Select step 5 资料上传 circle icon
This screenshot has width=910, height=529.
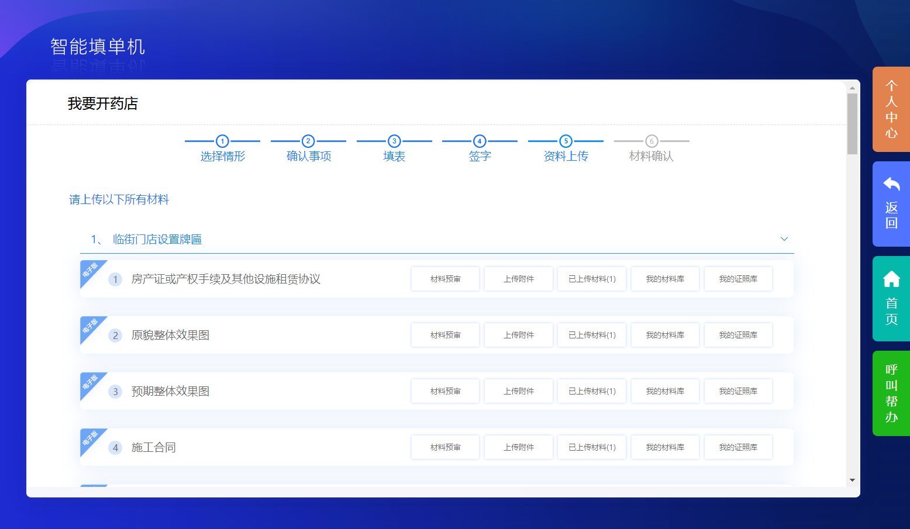pyautogui.click(x=566, y=141)
